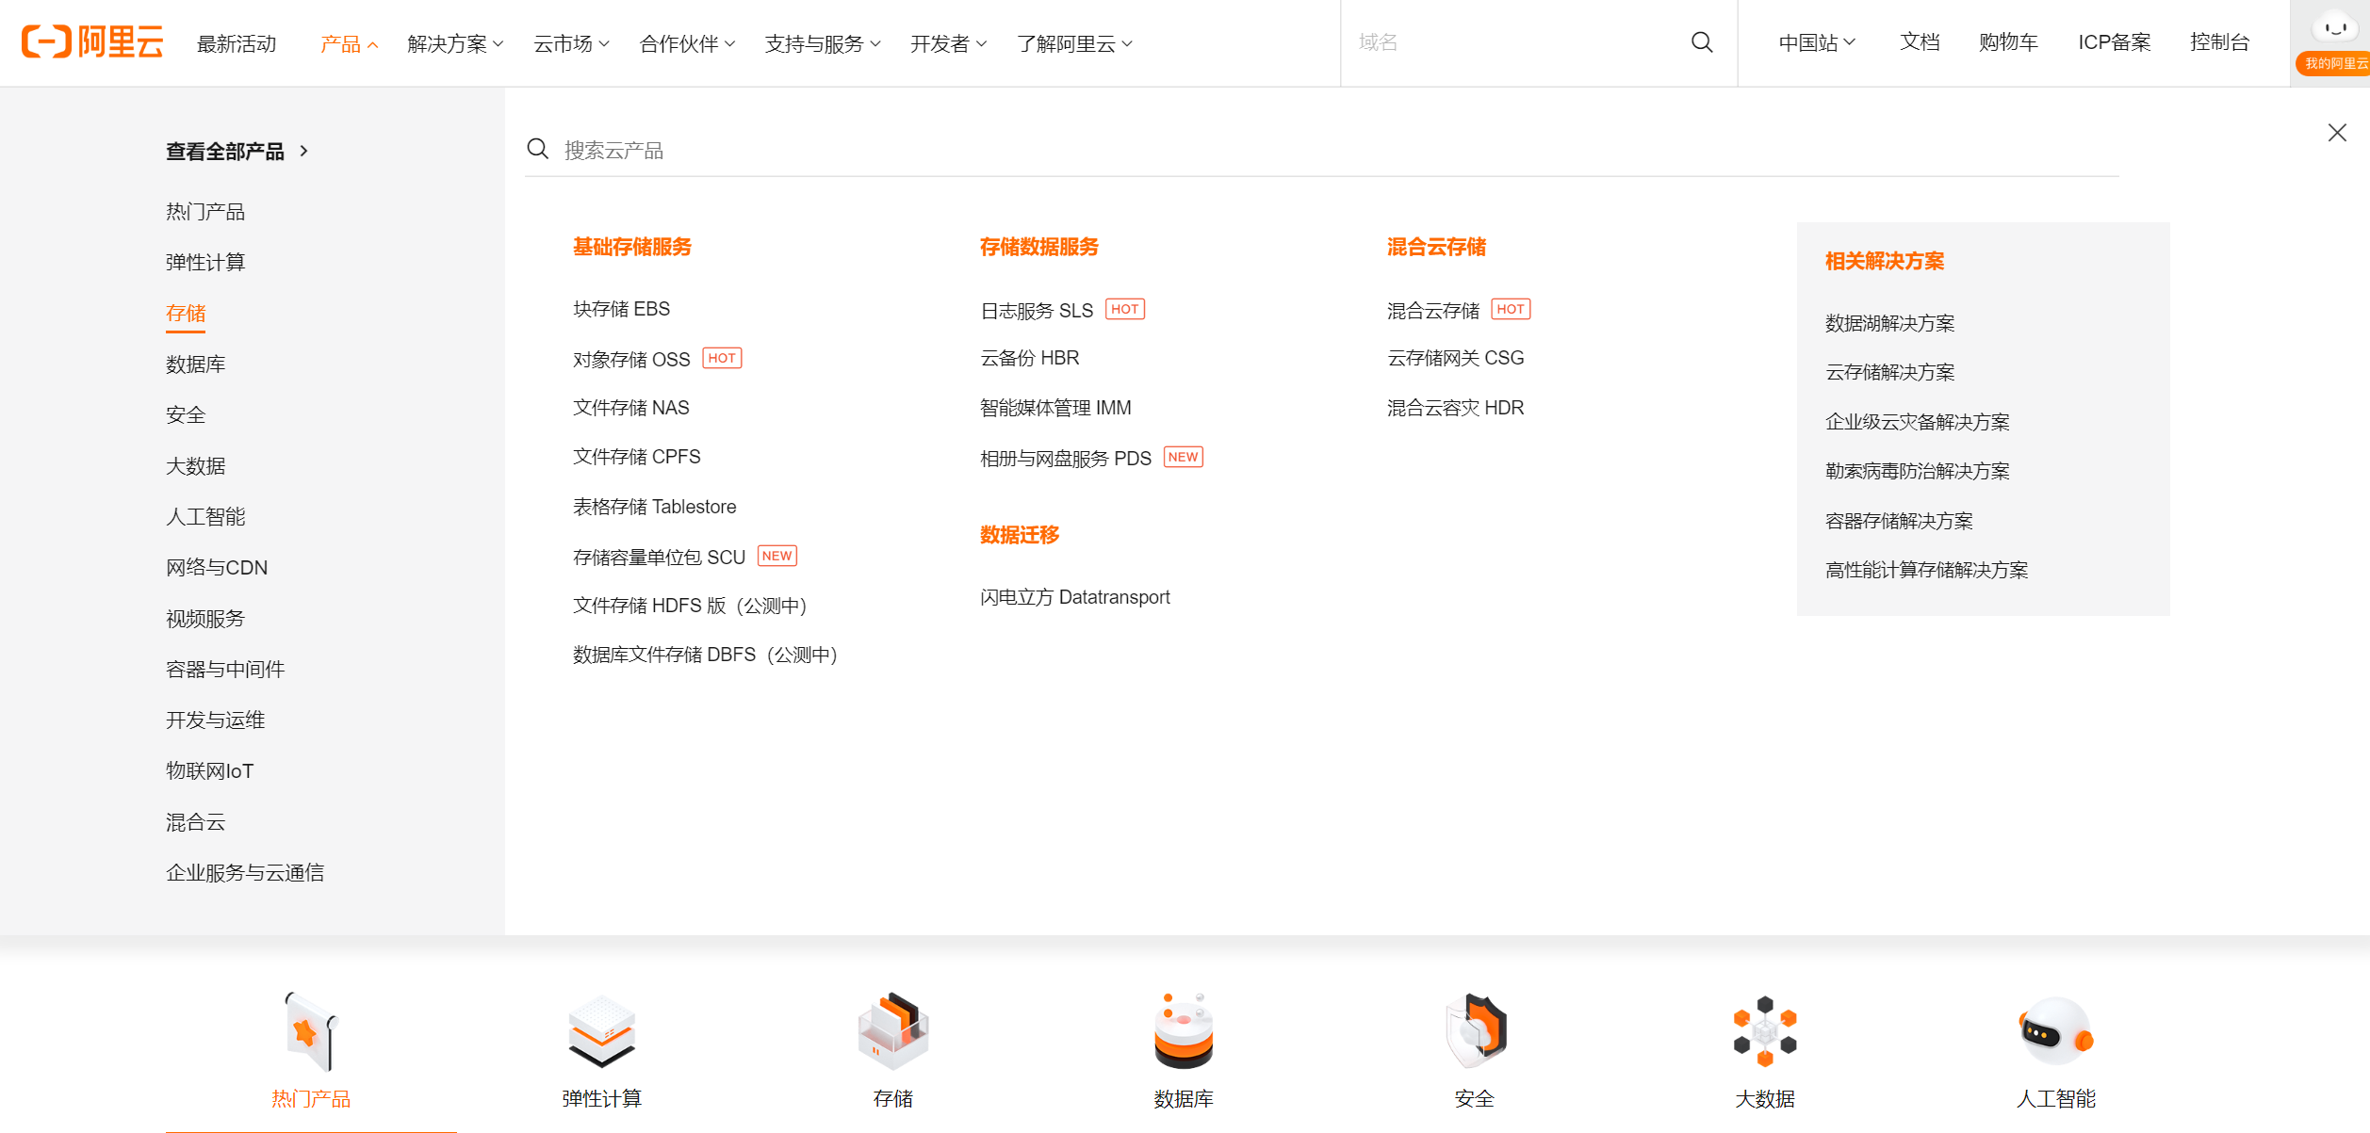
Task: Click the 安全 shield icon
Action: coord(1475,1031)
